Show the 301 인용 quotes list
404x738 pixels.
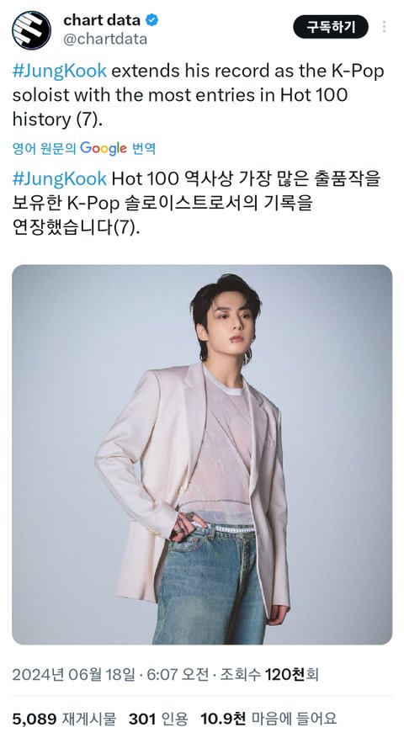[158, 719]
